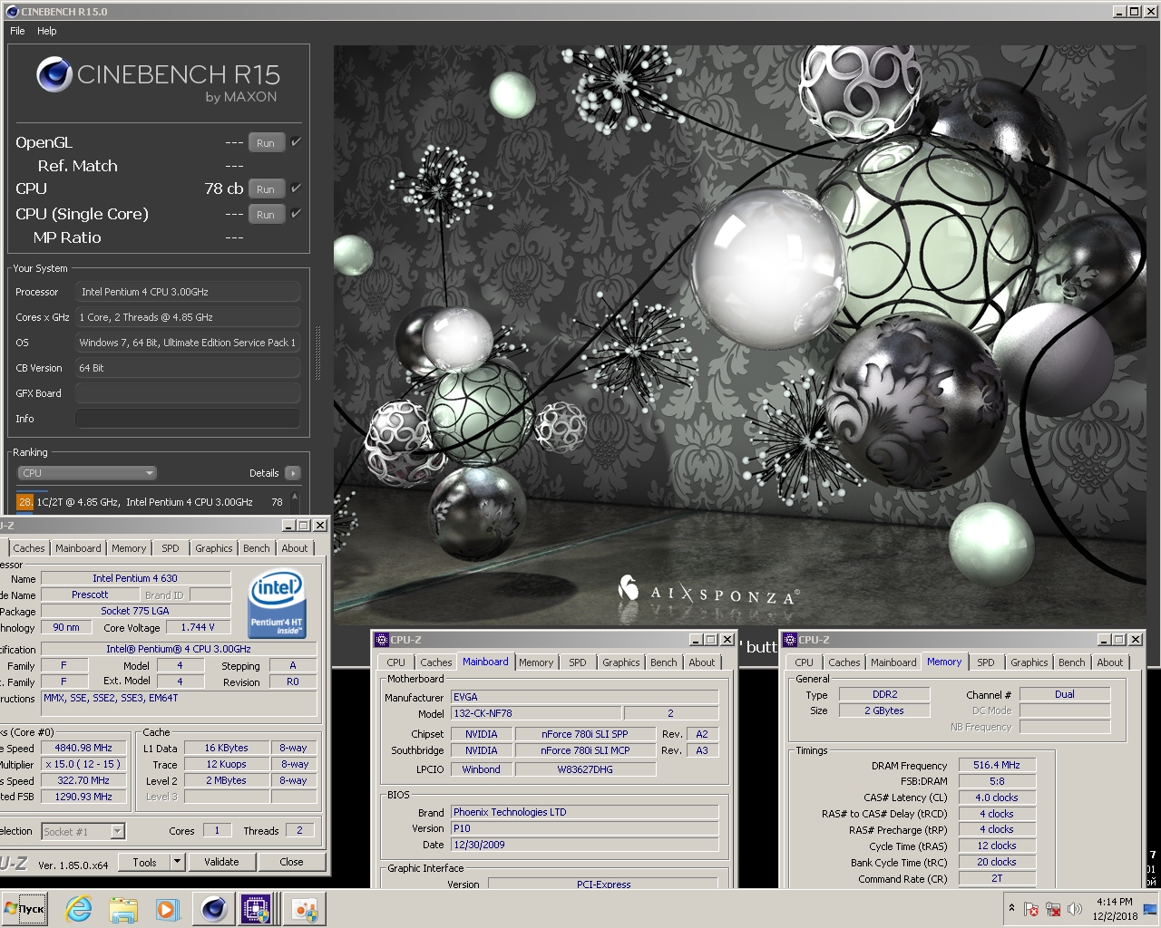This screenshot has height=928, width=1161.
Task: Run the OpenGL benchmark
Action: pyautogui.click(x=266, y=143)
